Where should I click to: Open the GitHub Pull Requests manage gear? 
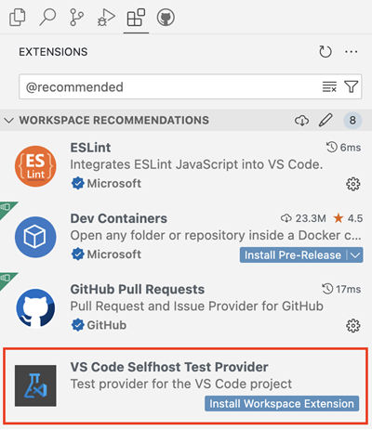[x=352, y=326]
